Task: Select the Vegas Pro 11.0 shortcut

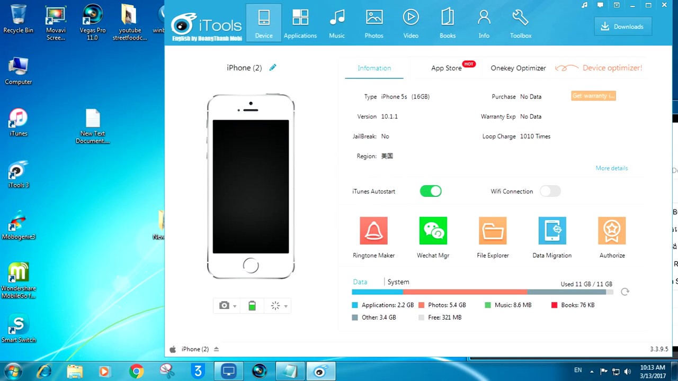Action: (x=92, y=22)
